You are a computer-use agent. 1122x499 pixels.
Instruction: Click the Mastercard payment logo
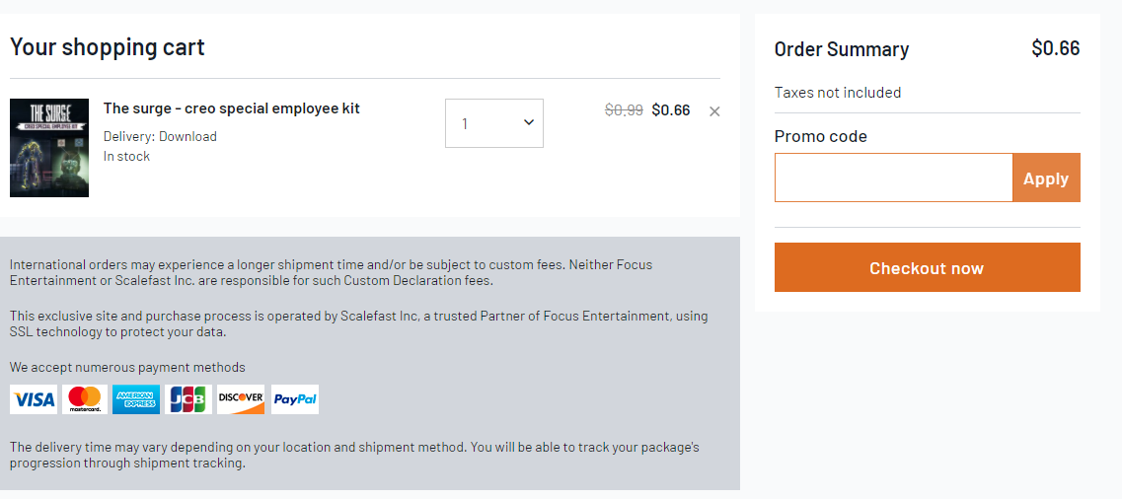tap(85, 399)
